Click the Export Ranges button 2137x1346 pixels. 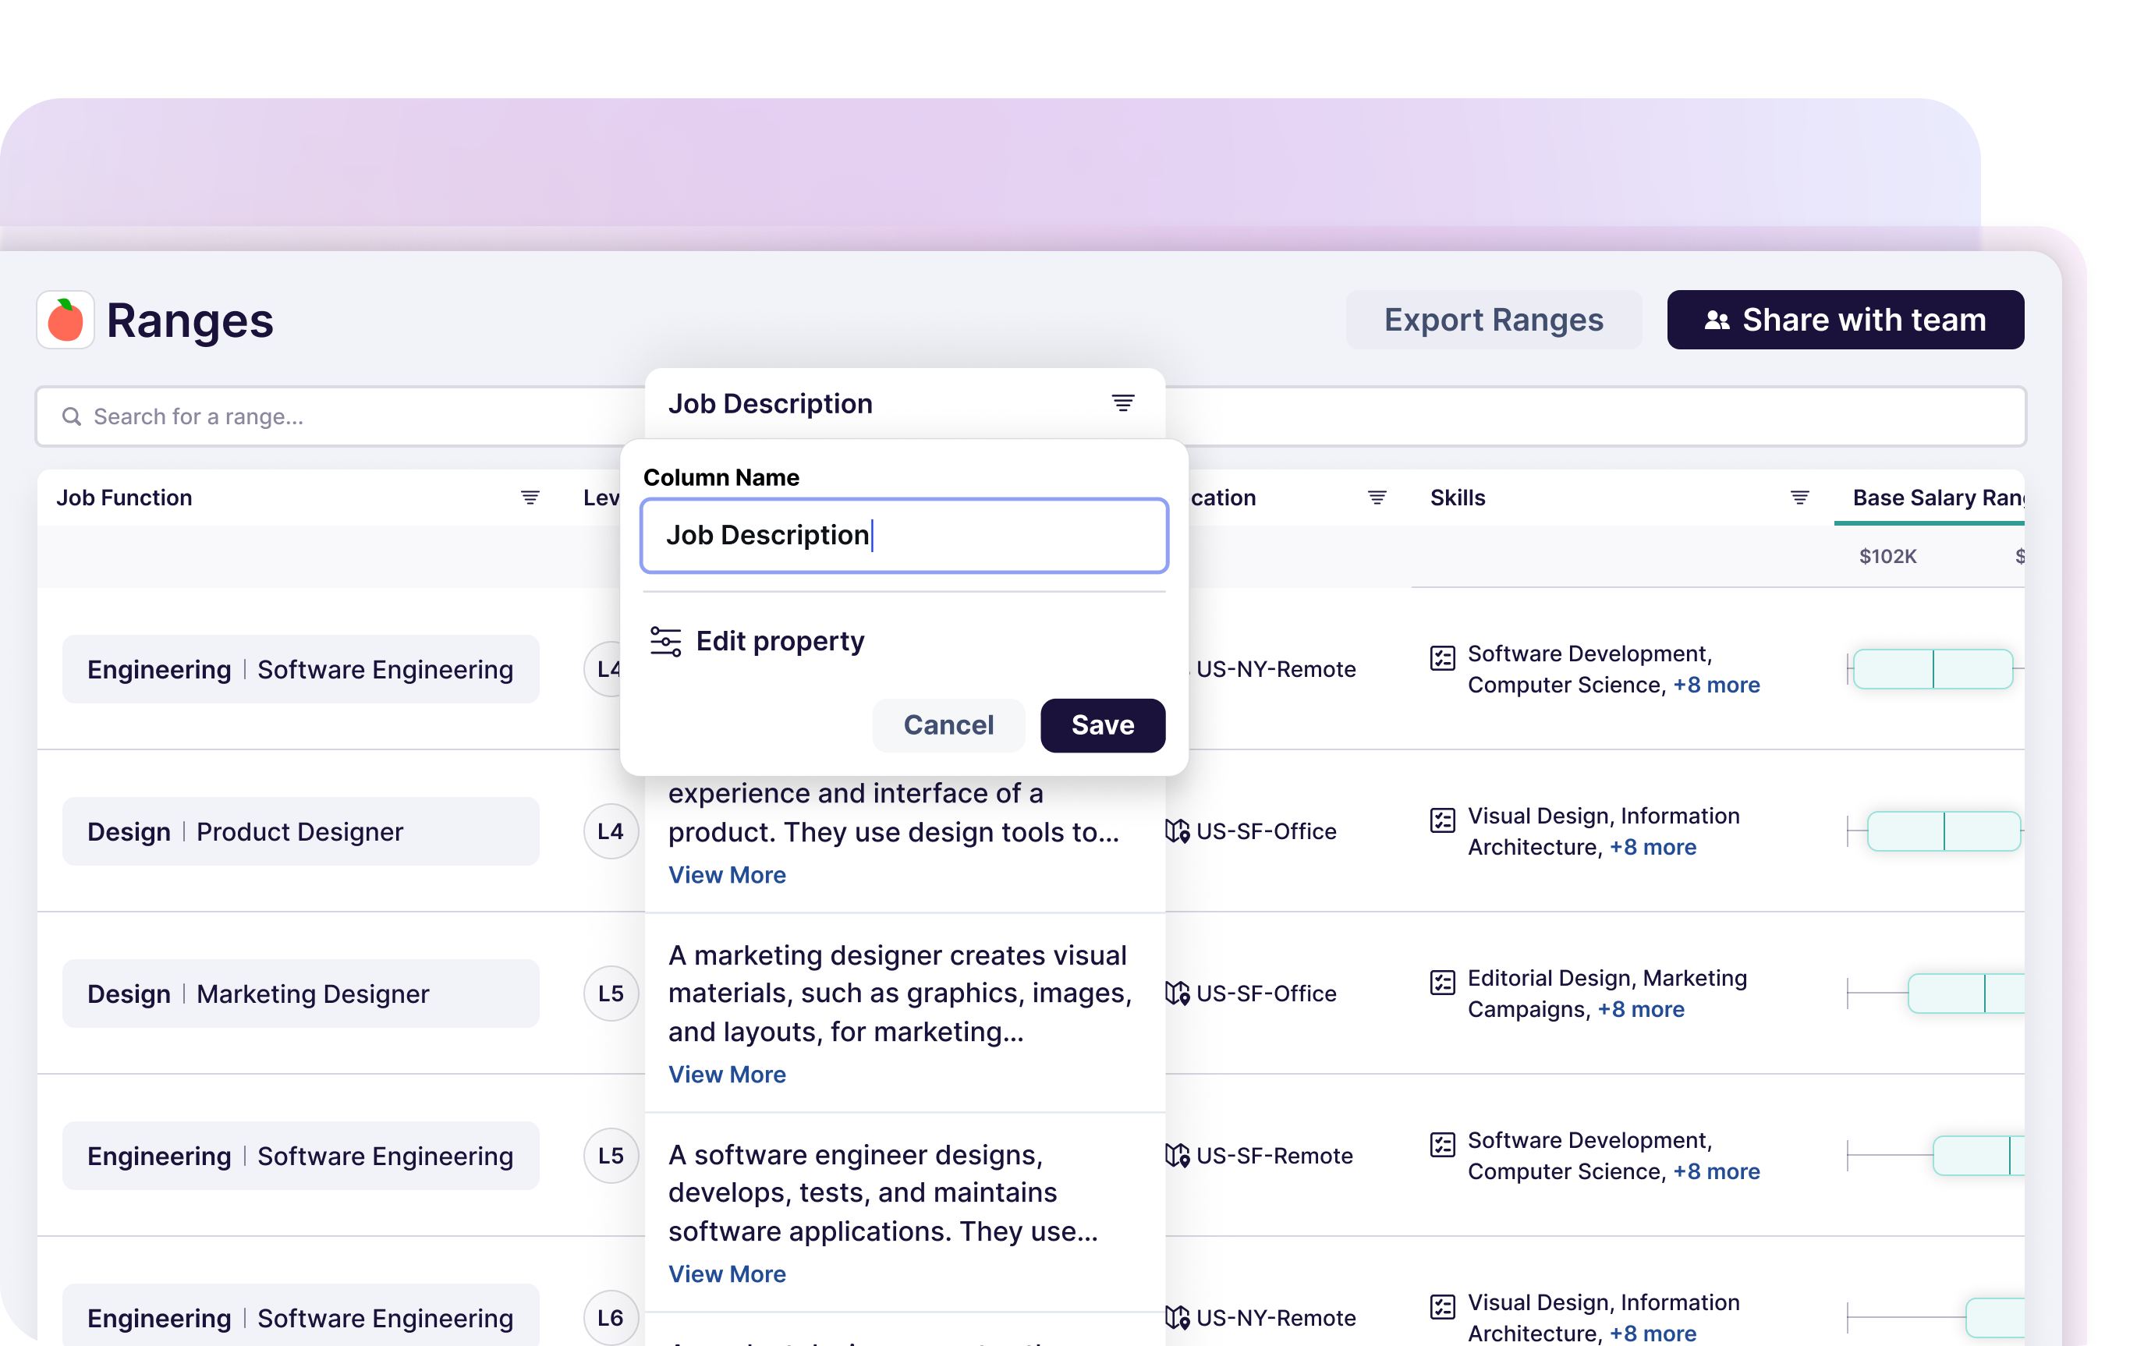1493,321
